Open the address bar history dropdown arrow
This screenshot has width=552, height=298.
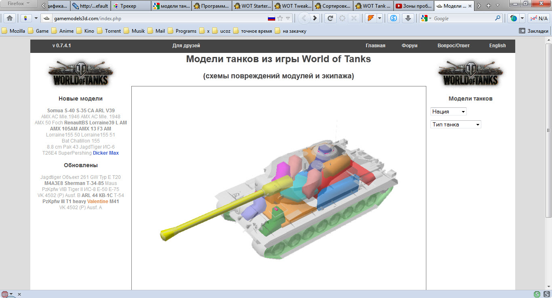point(288,18)
